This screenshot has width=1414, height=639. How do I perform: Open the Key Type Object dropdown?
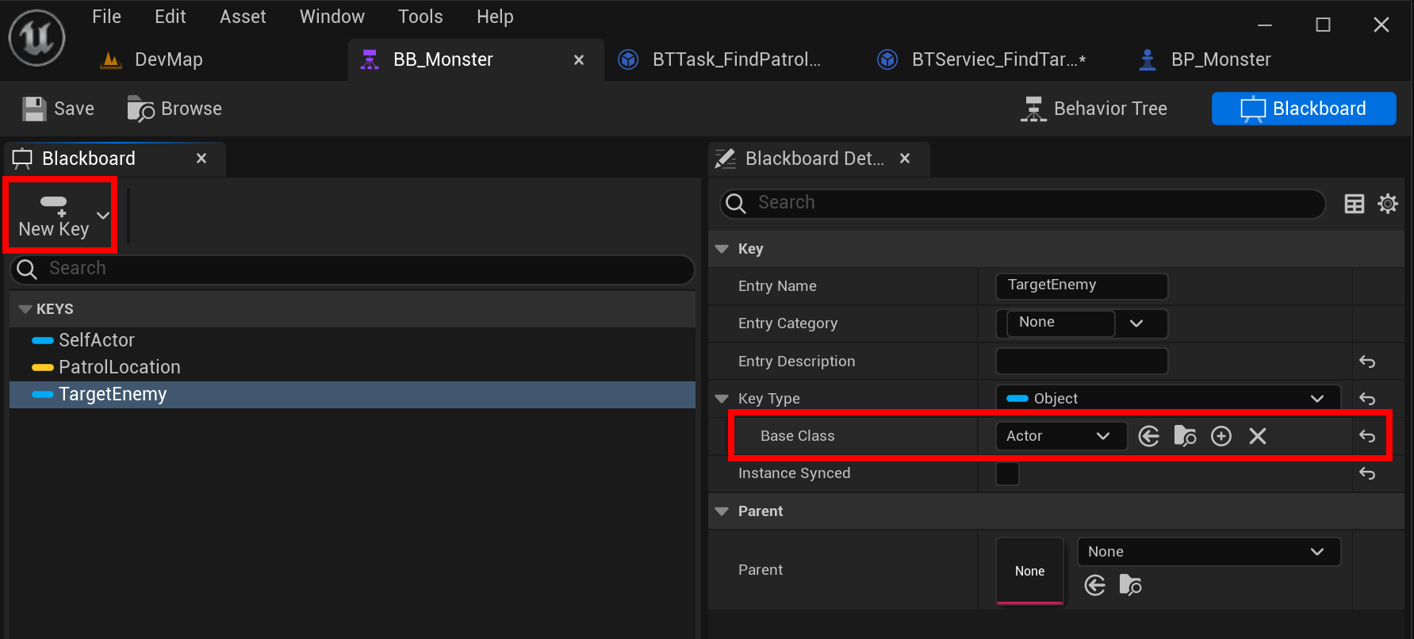pyautogui.click(x=1168, y=399)
